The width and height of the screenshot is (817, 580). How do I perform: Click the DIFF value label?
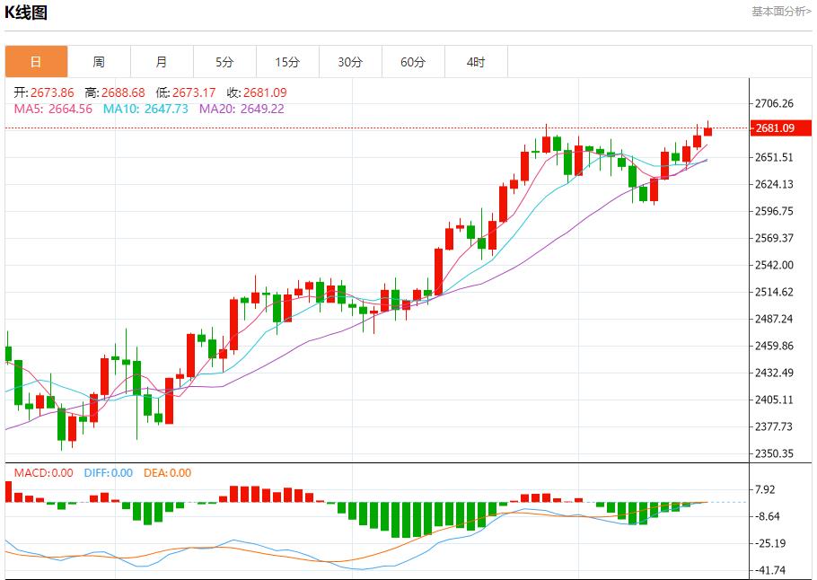pos(108,473)
